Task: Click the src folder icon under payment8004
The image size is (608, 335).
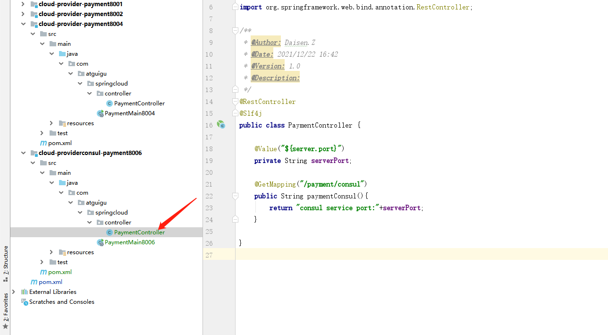Action: (x=43, y=34)
